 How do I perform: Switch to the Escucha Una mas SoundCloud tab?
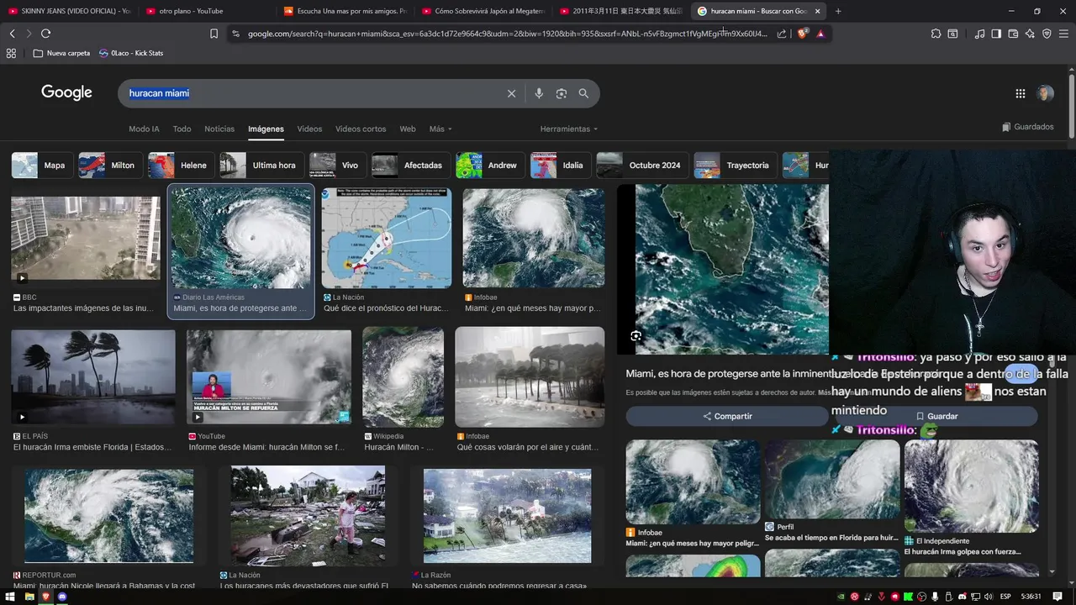pyautogui.click(x=345, y=11)
